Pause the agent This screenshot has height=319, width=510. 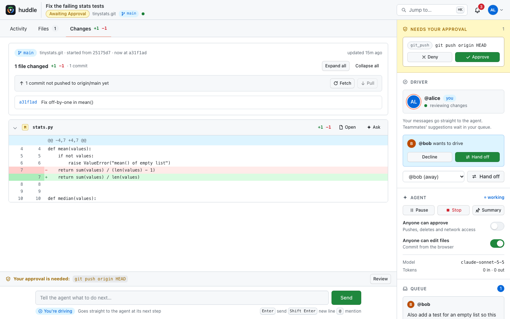pyautogui.click(x=419, y=210)
